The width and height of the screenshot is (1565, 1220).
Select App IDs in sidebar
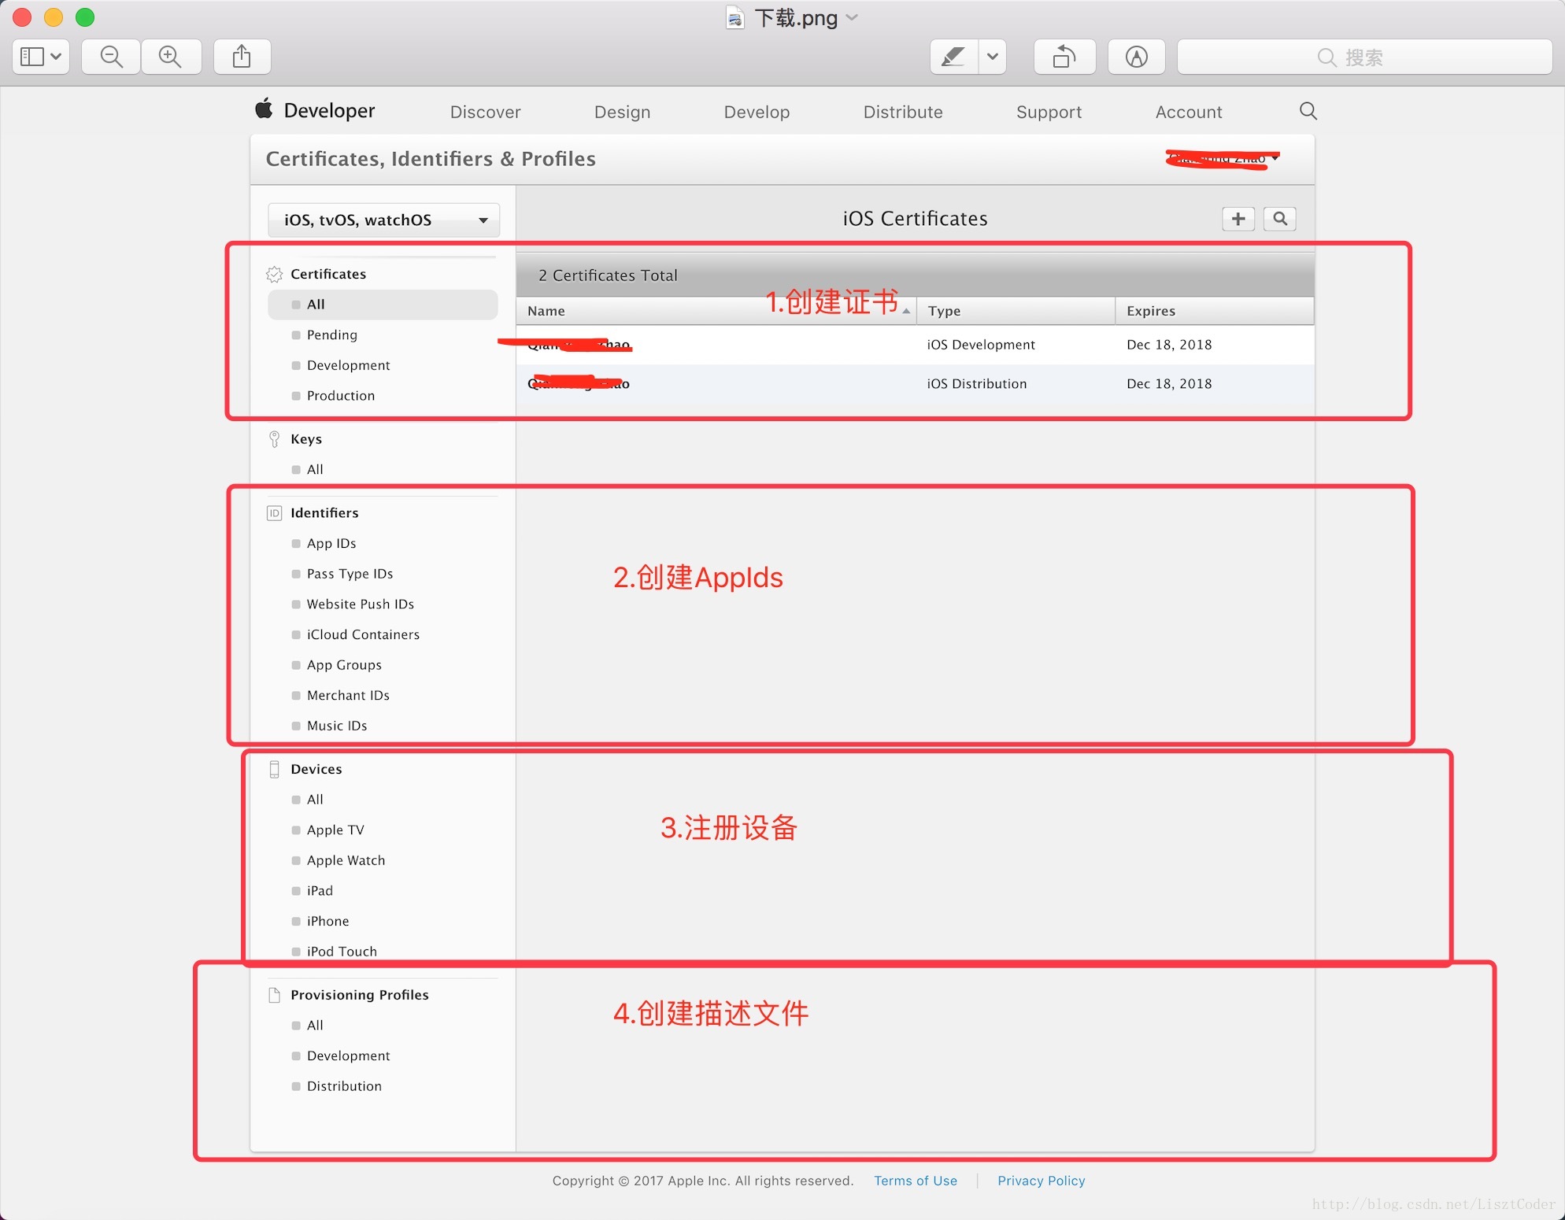[x=331, y=544]
